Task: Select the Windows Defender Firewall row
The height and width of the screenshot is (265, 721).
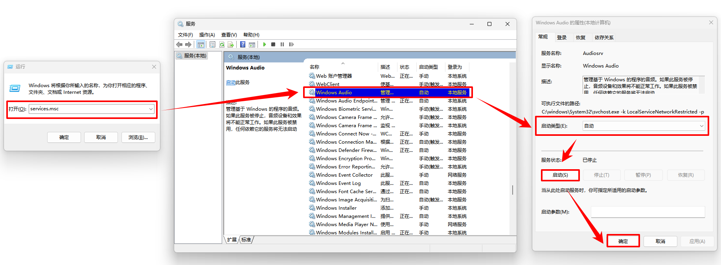Action: [x=389, y=150]
